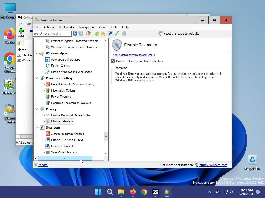Open Edit menu in 7-Zip window
The width and height of the screenshot is (265, 198).
pos(28,24)
